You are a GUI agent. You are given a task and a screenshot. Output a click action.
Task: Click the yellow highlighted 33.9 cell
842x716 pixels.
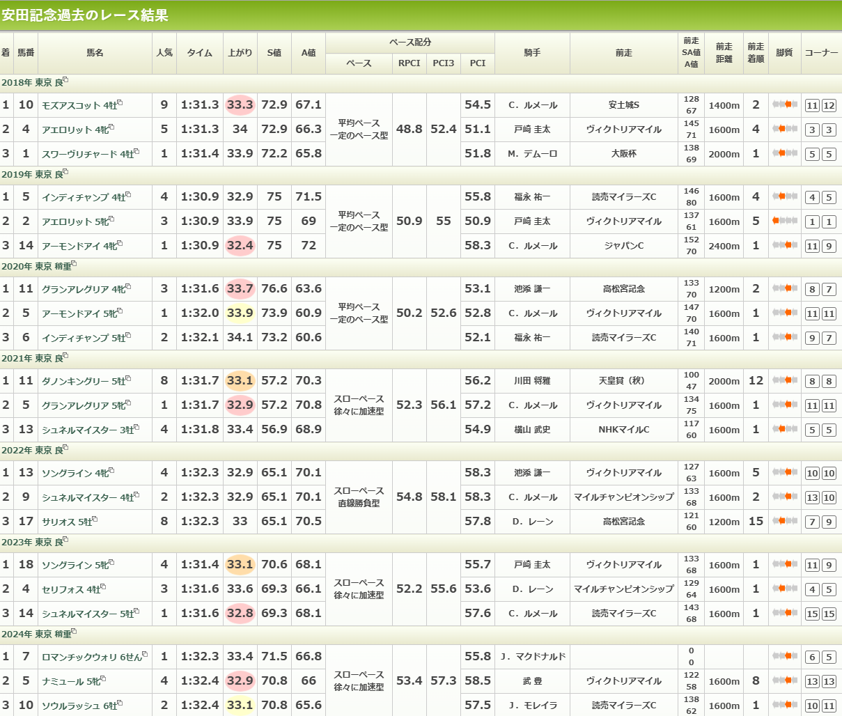tap(240, 313)
